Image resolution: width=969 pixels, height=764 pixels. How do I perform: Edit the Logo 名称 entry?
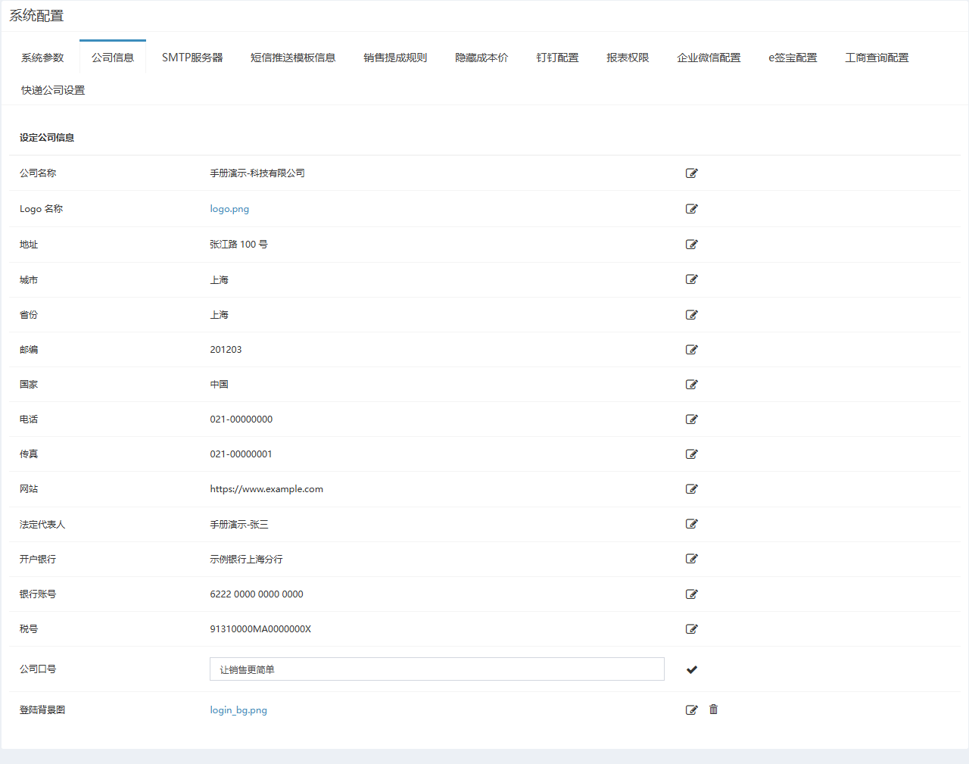point(691,209)
